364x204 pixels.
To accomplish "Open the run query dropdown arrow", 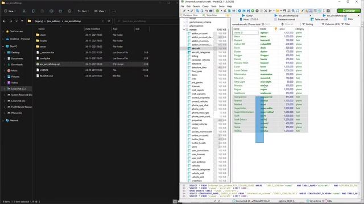I will click(x=274, y=11).
